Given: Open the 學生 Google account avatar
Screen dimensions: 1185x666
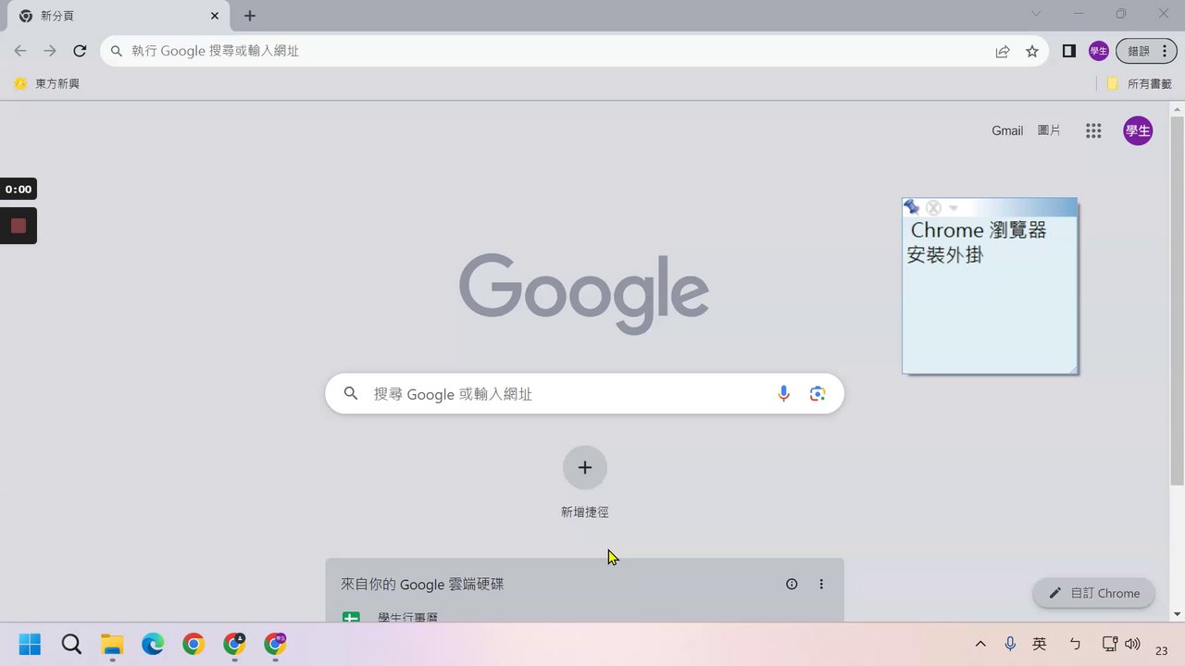Looking at the screenshot, I should pyautogui.click(x=1138, y=131).
